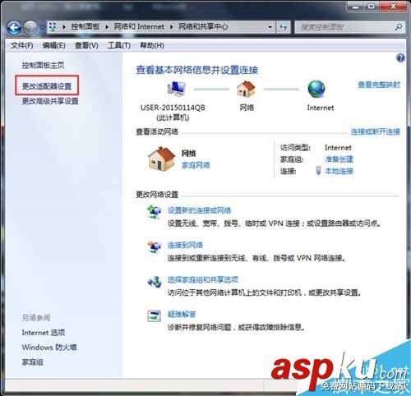Minimize the window
The image size is (411, 396).
click(x=356, y=7)
